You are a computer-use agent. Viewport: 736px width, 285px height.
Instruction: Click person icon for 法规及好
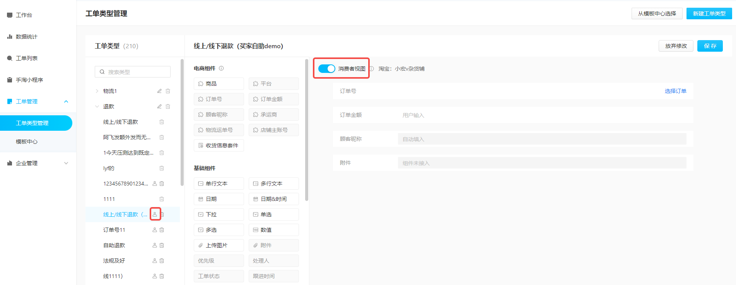[x=155, y=261]
